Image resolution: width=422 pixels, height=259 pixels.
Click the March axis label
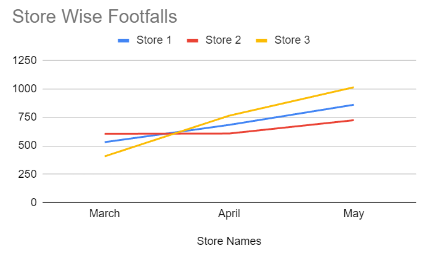point(105,213)
